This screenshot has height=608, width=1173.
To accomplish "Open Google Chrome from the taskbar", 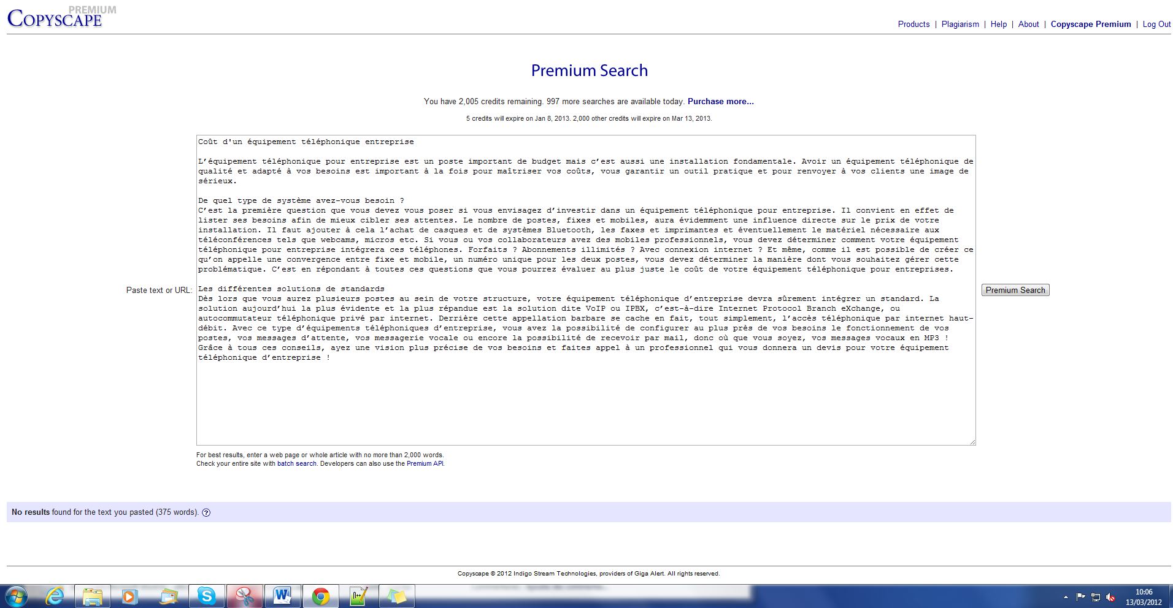I will [320, 596].
